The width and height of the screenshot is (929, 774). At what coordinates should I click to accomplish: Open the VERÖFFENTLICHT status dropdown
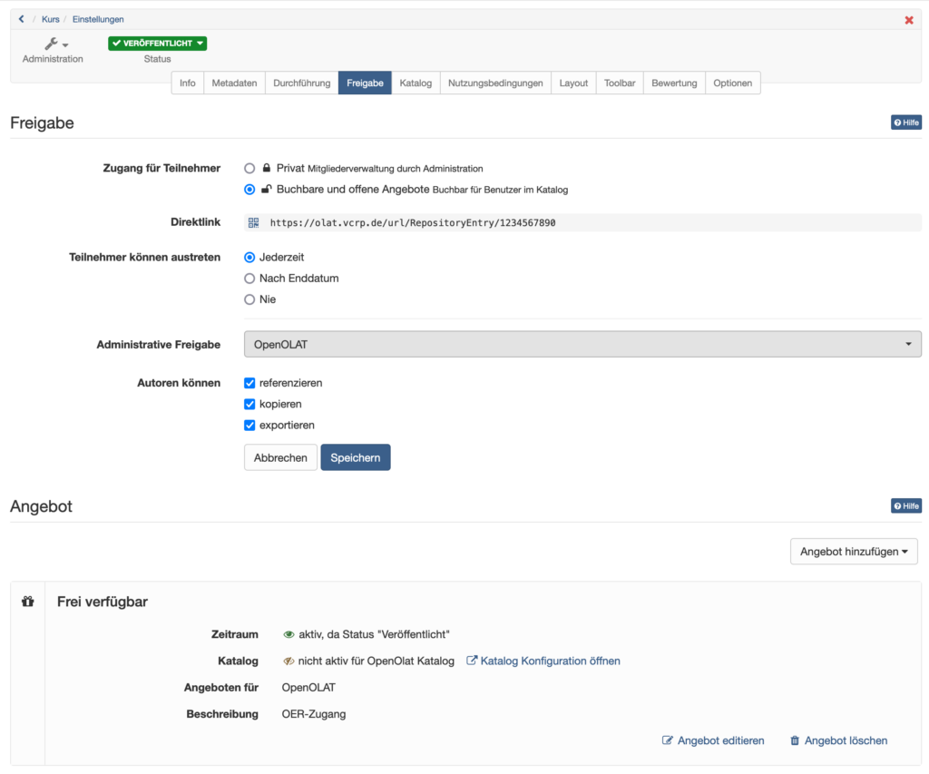[157, 43]
